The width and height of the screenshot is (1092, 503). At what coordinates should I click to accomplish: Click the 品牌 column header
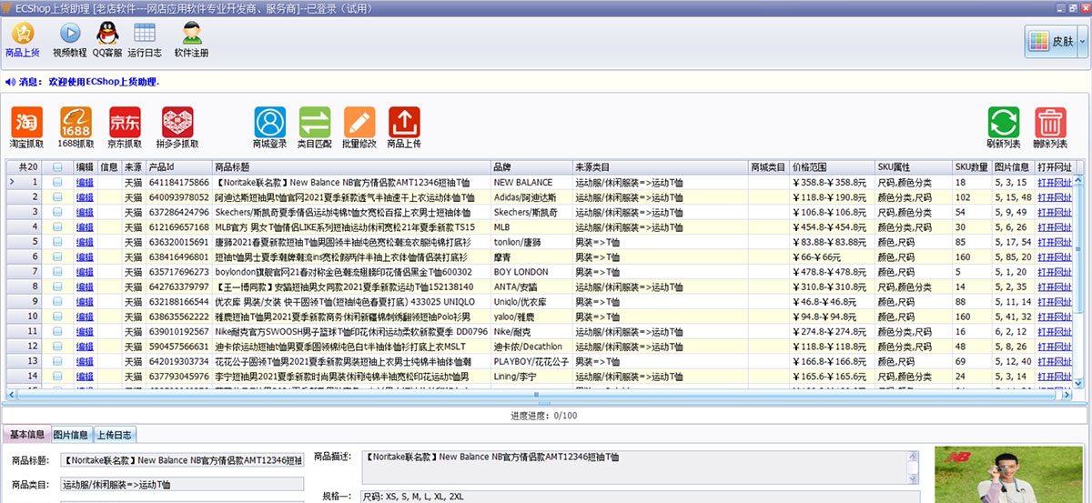tap(531, 167)
